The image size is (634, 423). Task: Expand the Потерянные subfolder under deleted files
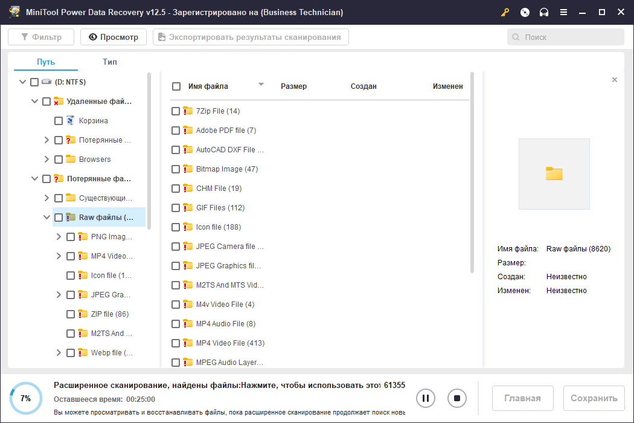(x=46, y=140)
